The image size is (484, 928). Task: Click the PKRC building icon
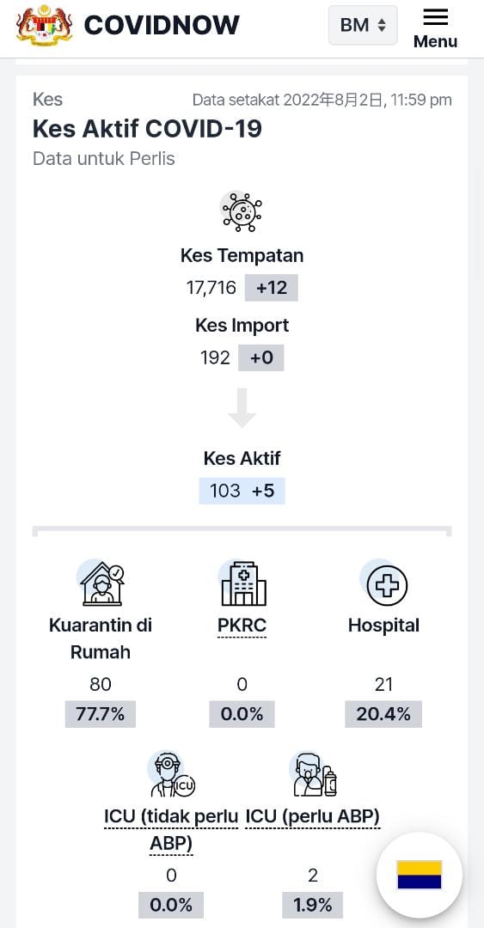(x=242, y=583)
